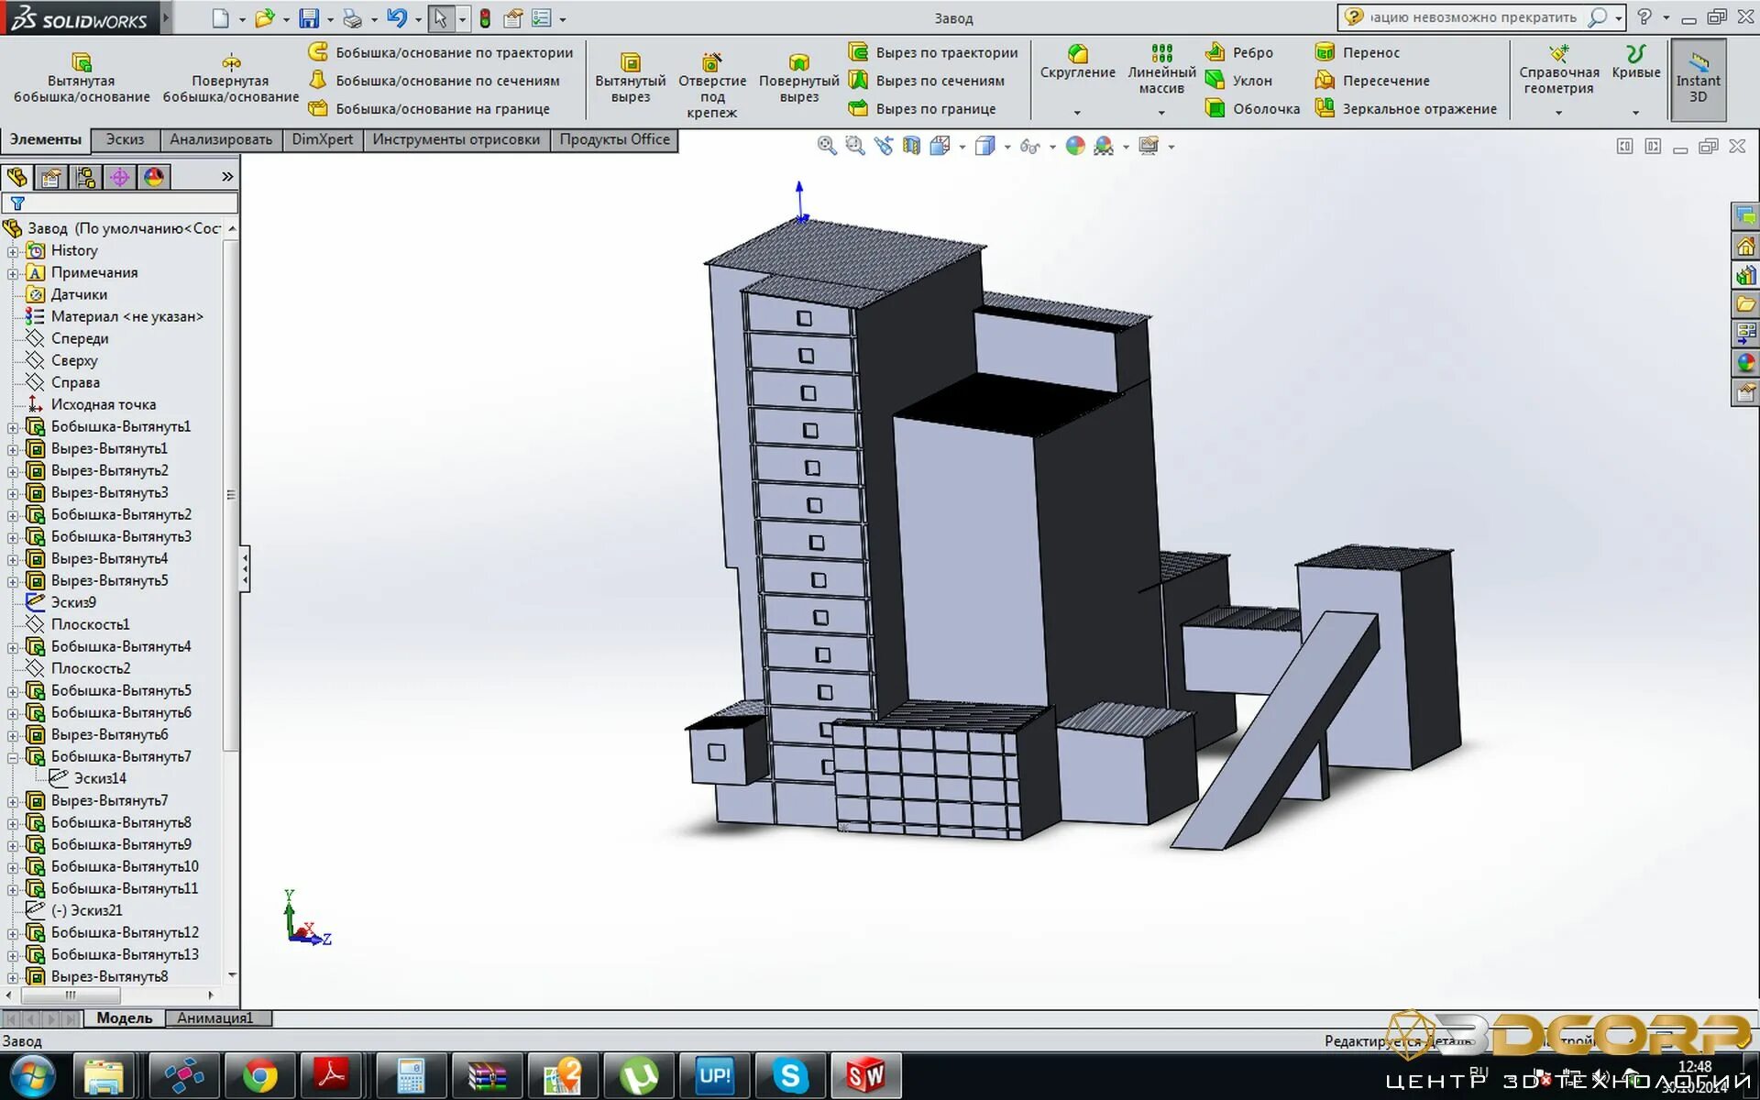Expand Бобышка-Вытянуть1 feature
The image size is (1760, 1100).
(13, 427)
